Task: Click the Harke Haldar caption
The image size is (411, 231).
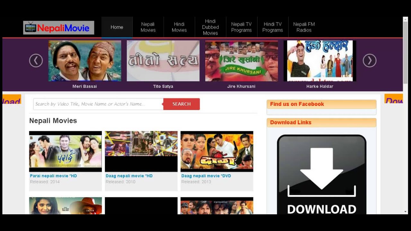Action: [320, 86]
